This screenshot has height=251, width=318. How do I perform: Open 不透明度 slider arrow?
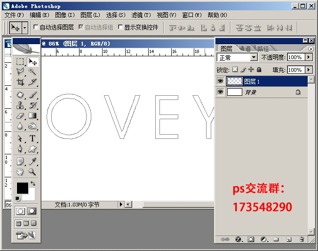pos(309,57)
